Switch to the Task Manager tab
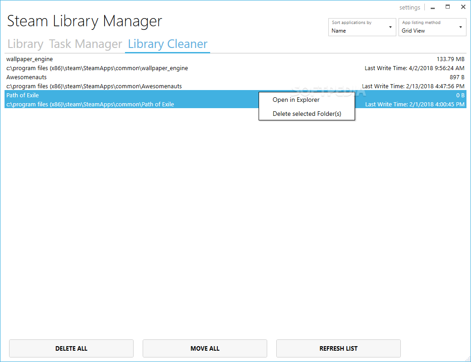471x362 pixels. [x=86, y=44]
